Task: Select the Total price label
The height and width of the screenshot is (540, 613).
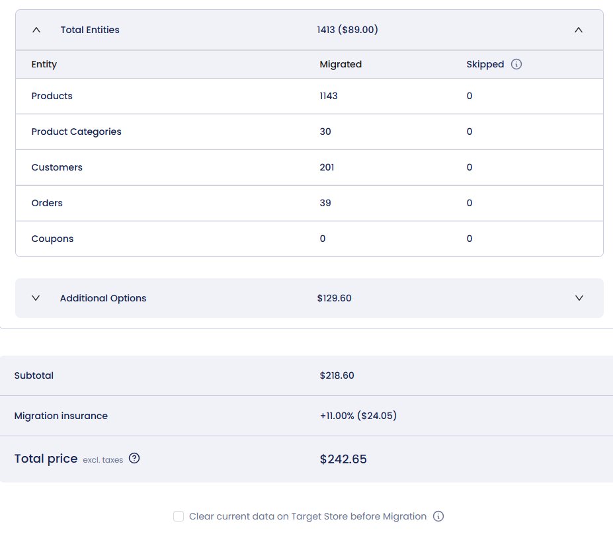Action: [x=46, y=458]
